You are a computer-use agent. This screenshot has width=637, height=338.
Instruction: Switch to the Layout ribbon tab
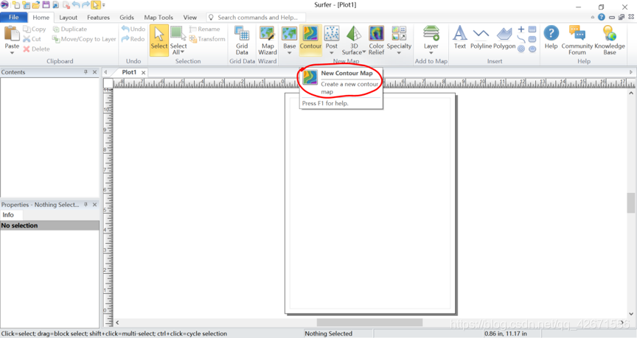(x=68, y=18)
